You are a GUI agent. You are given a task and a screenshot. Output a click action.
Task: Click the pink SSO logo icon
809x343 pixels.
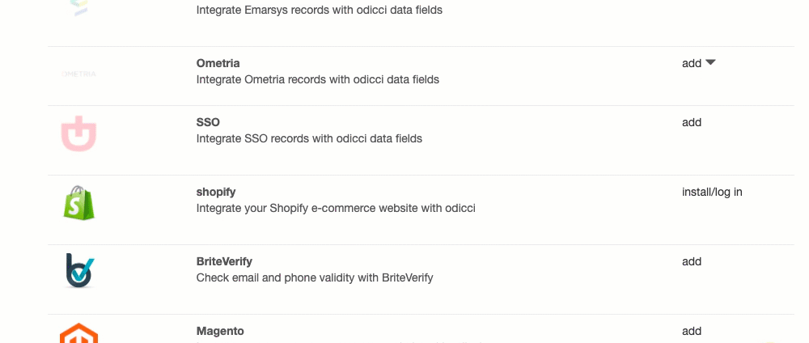coord(78,134)
